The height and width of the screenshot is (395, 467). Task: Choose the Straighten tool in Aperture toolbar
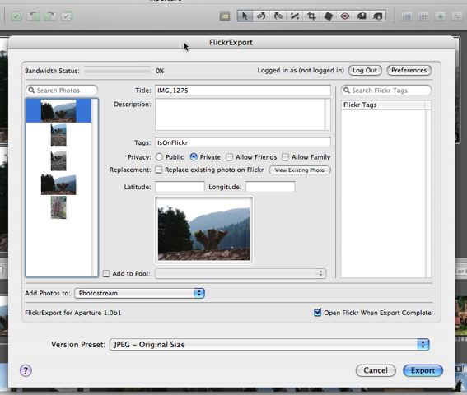(x=295, y=16)
